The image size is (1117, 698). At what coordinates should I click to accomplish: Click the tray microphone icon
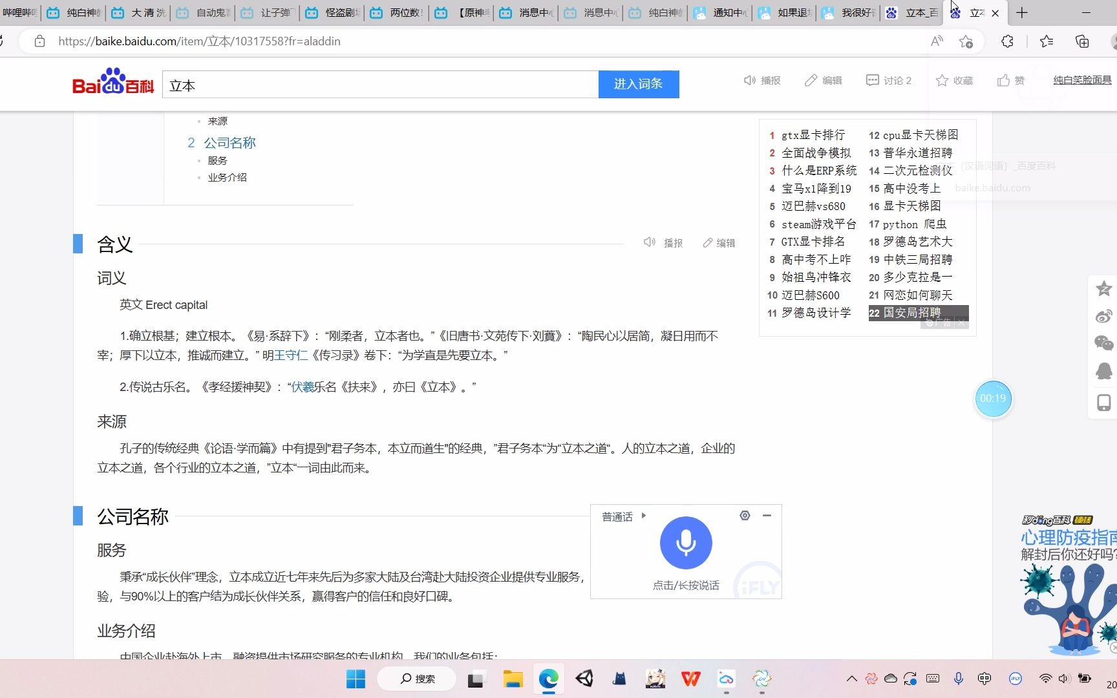[959, 678]
